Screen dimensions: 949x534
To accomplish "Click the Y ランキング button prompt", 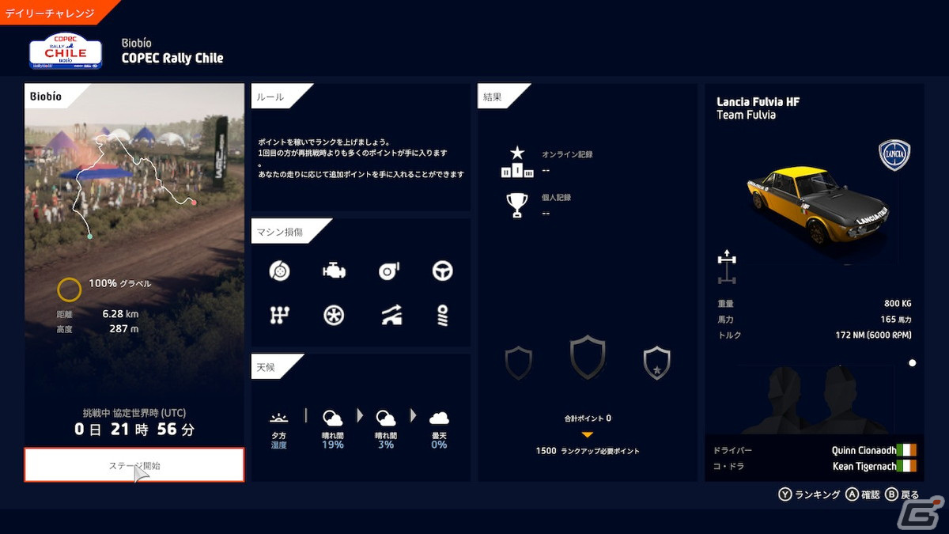I will coord(809,494).
